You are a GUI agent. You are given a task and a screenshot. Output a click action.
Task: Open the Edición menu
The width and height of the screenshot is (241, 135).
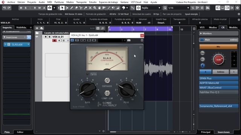pos(21,2)
